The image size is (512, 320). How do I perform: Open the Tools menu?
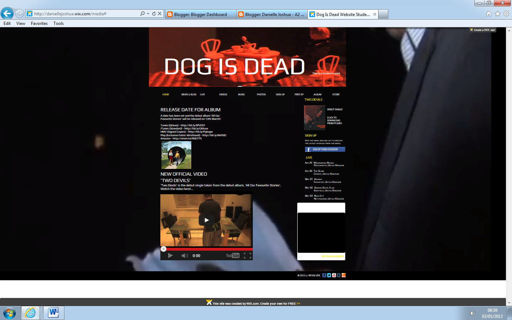[x=58, y=23]
